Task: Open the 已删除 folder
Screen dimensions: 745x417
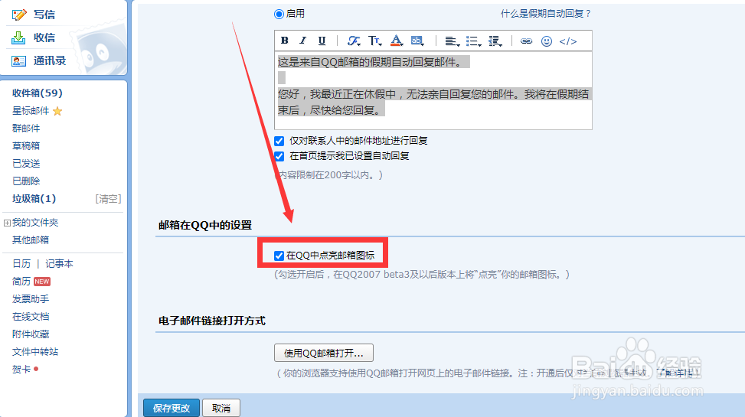Action: [26, 181]
